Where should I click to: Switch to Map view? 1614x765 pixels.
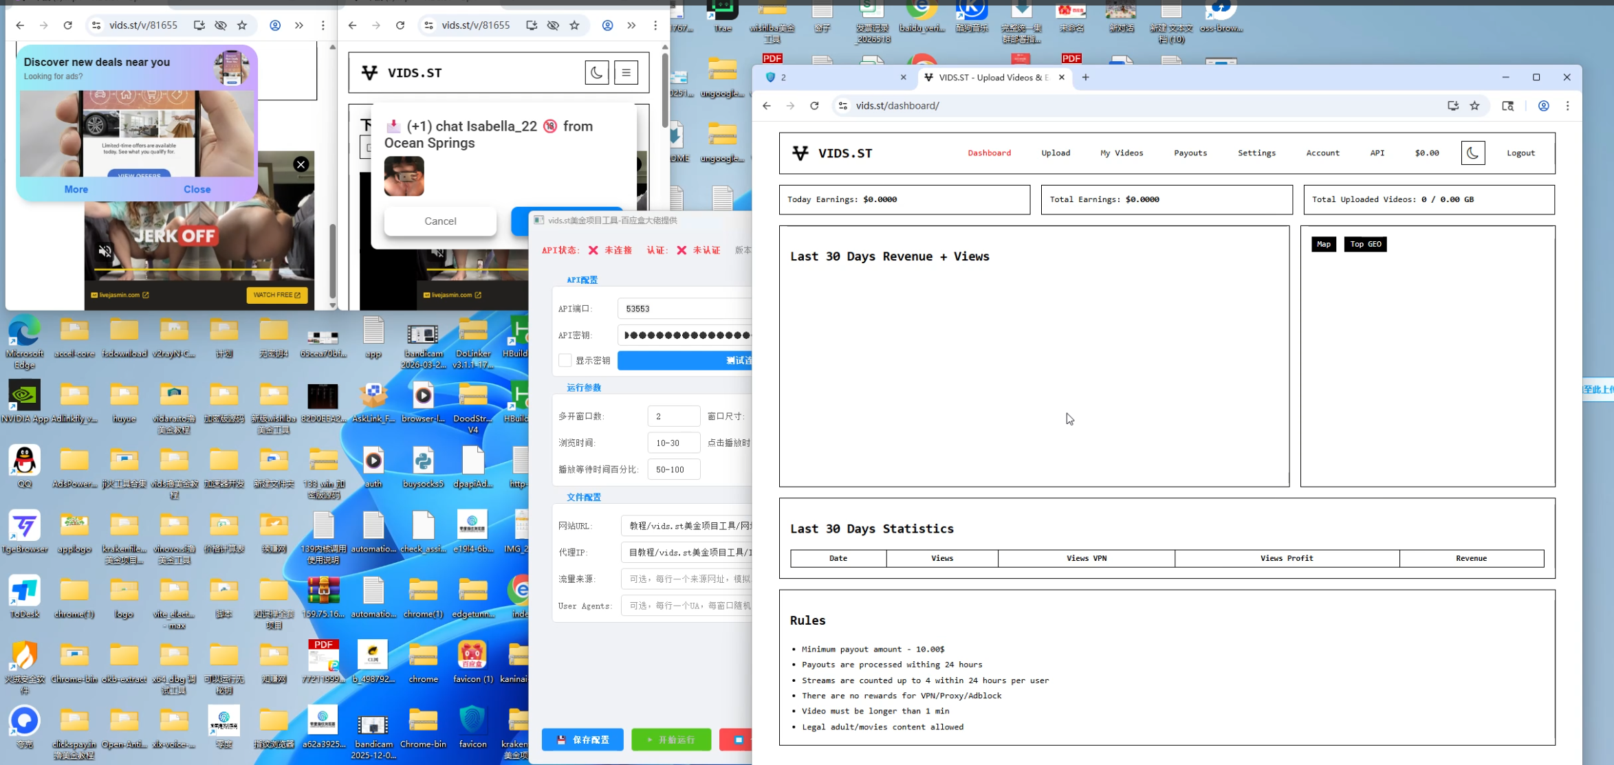1323,244
